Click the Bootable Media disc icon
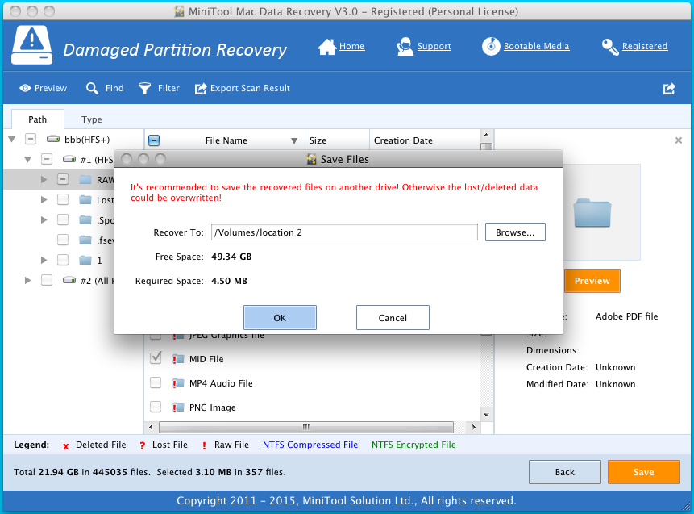 (491, 47)
